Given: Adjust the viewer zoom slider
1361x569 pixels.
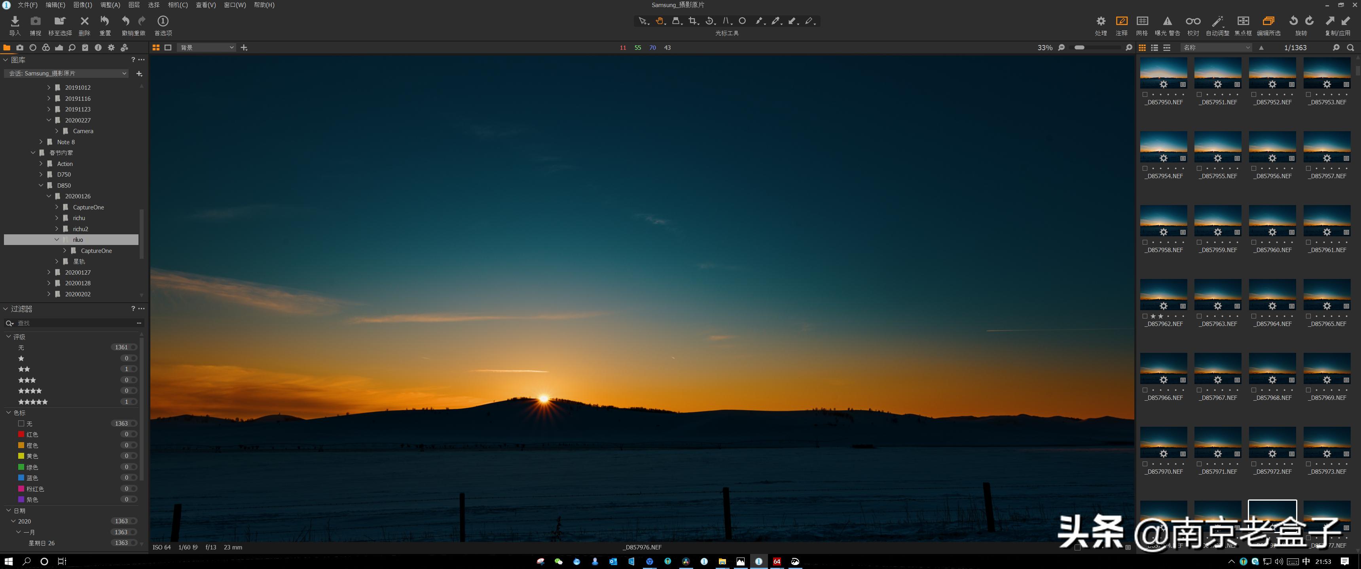Looking at the screenshot, I should click(1079, 47).
